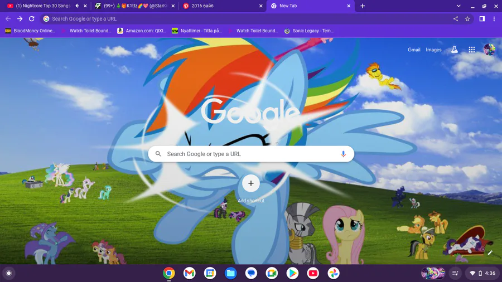Share this page icon in address bar
Viewport: 502px width, 282px height.
(456, 19)
